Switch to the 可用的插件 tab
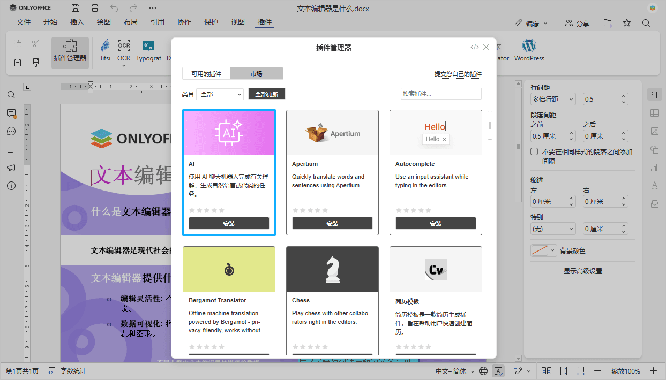This screenshot has width=666, height=380. (206, 74)
